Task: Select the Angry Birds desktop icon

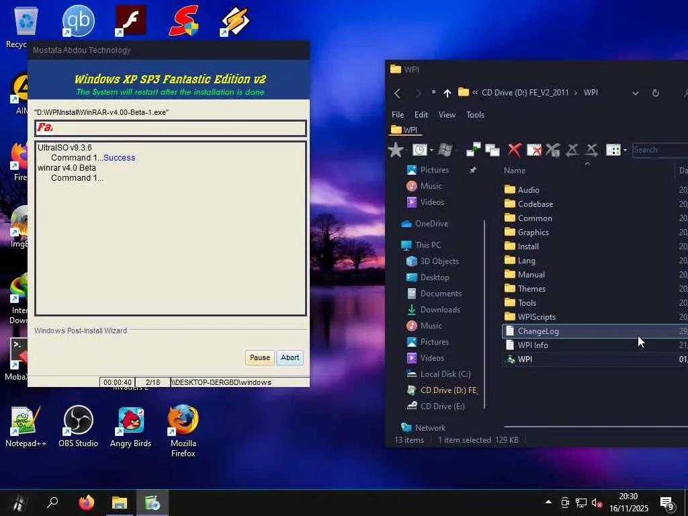Action: [x=130, y=427]
